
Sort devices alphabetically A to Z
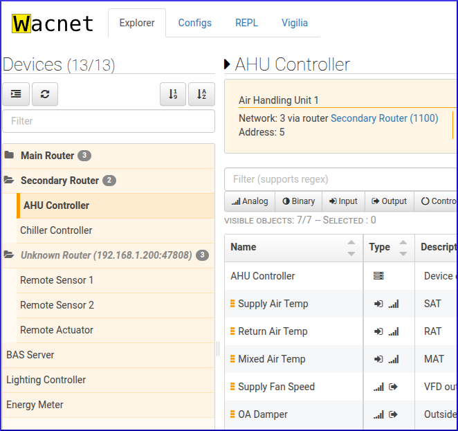pyautogui.click(x=201, y=94)
